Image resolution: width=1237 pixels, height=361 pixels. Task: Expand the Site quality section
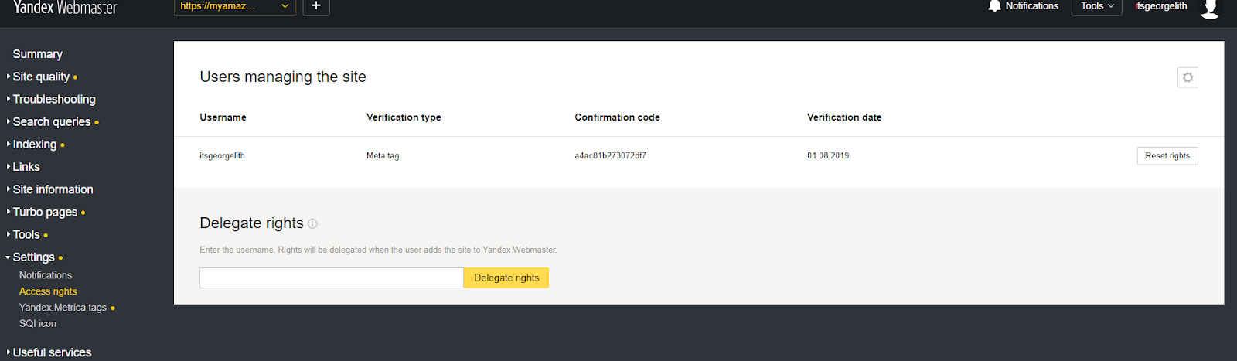tap(41, 77)
